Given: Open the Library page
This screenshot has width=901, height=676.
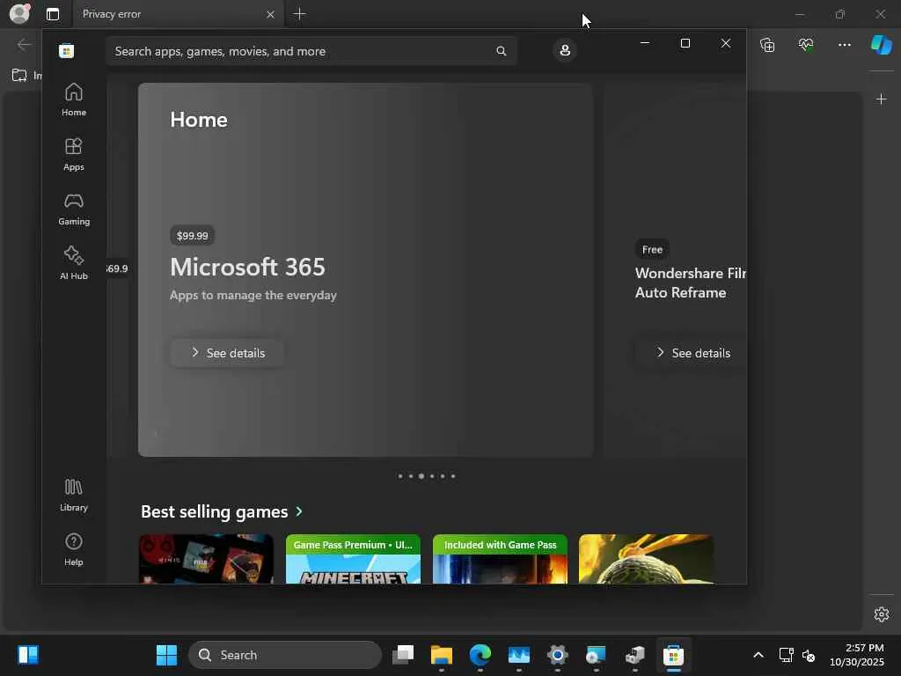Looking at the screenshot, I should (x=74, y=495).
